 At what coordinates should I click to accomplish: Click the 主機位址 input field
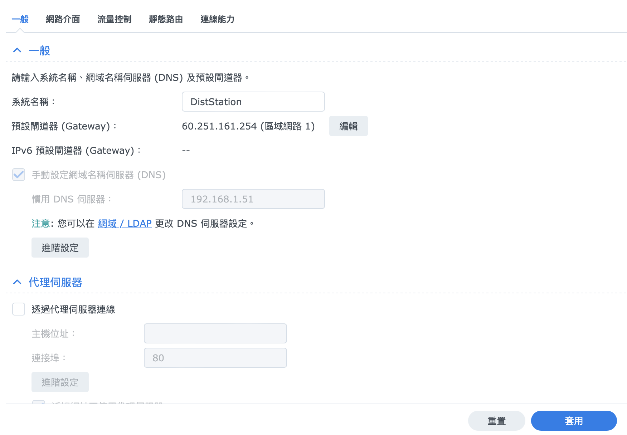pos(215,334)
